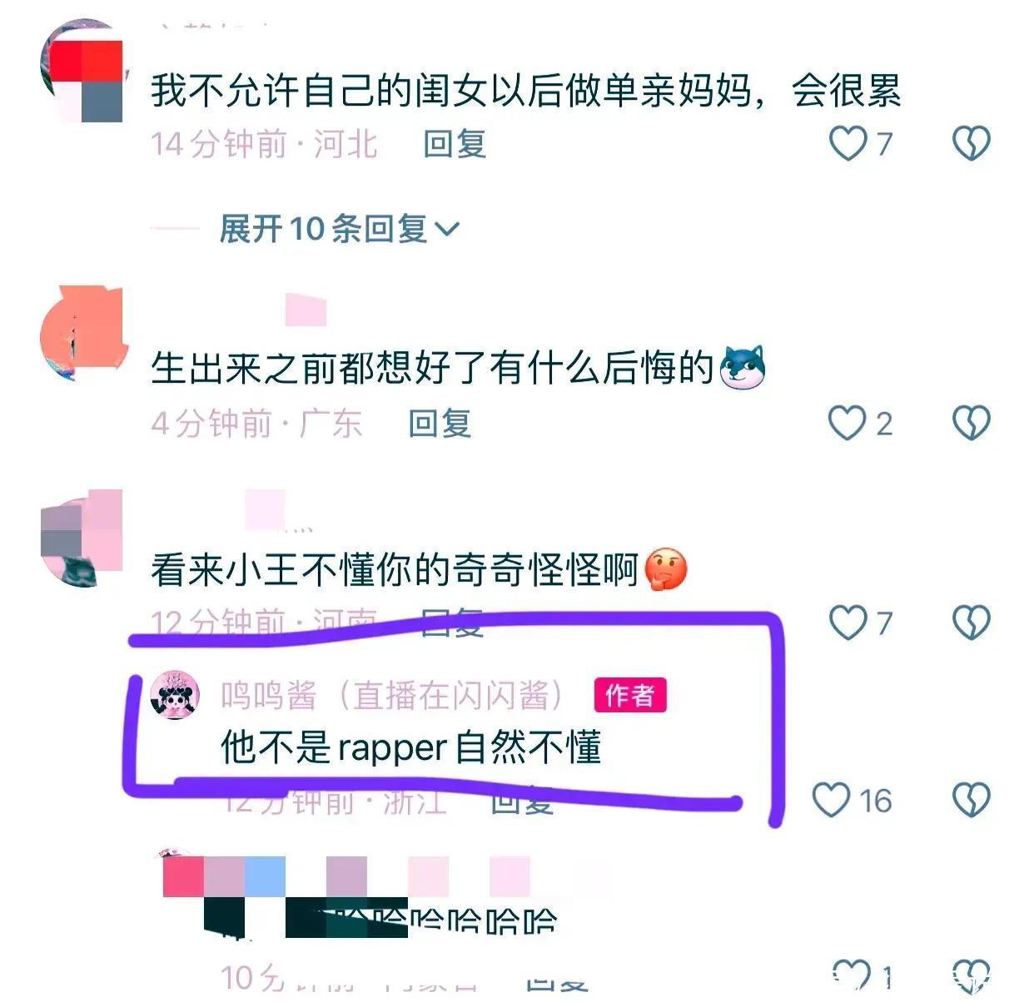Tap the 作者 badge

pos(630,695)
